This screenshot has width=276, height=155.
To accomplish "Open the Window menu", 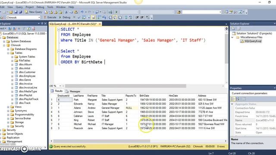I will [61, 7].
